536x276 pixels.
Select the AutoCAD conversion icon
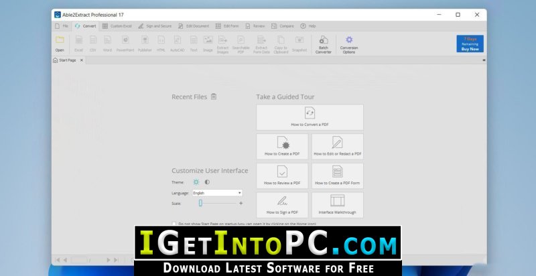pyautogui.click(x=178, y=40)
